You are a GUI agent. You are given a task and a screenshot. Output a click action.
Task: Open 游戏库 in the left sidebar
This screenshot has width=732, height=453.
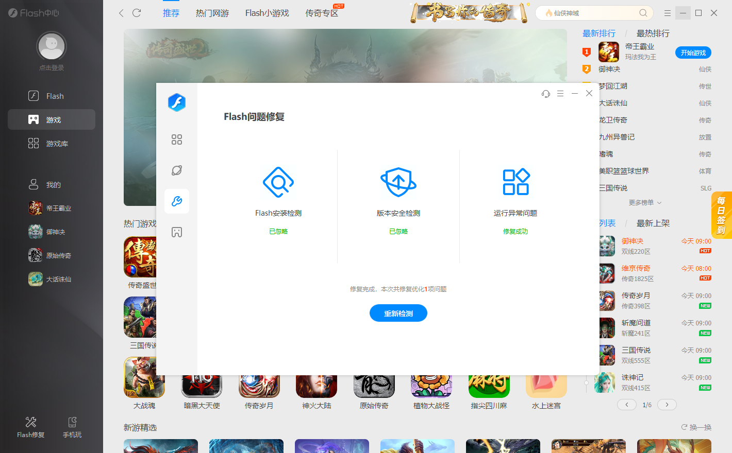(x=52, y=144)
